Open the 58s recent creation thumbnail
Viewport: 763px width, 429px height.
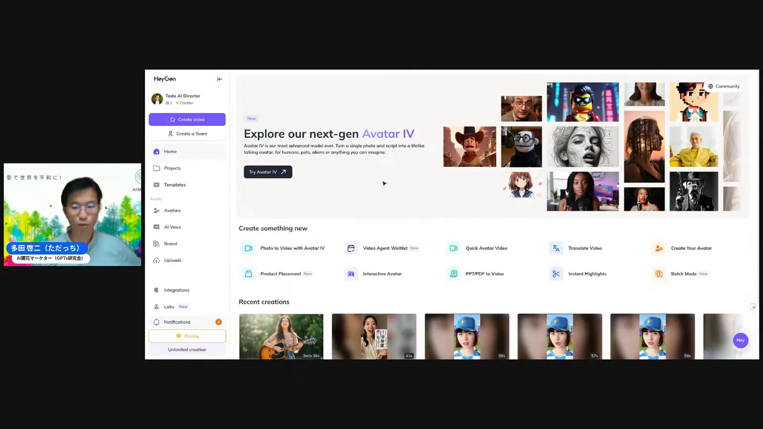653,336
